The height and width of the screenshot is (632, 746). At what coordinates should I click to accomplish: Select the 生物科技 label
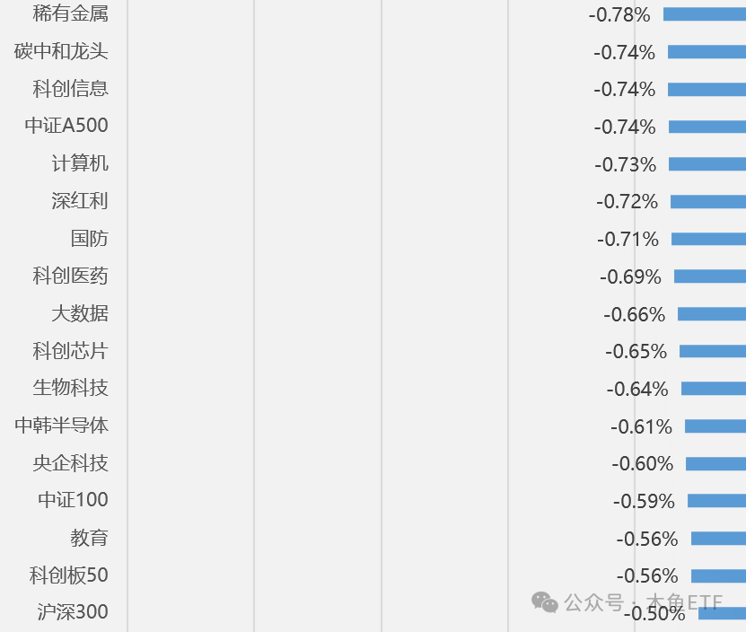70,388
